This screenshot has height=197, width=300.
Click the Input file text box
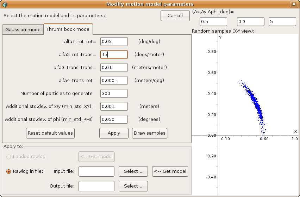coord(96,171)
